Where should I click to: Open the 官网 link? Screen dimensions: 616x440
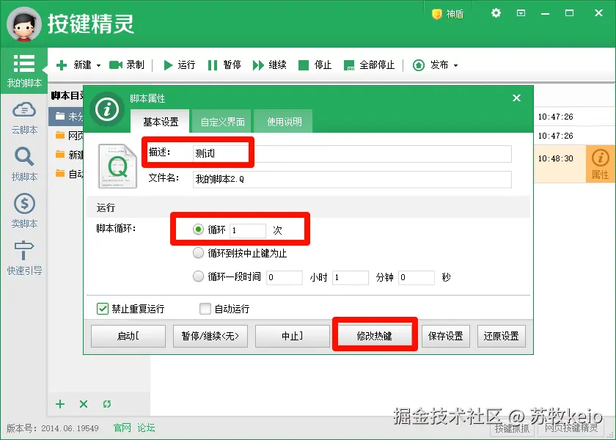122,428
